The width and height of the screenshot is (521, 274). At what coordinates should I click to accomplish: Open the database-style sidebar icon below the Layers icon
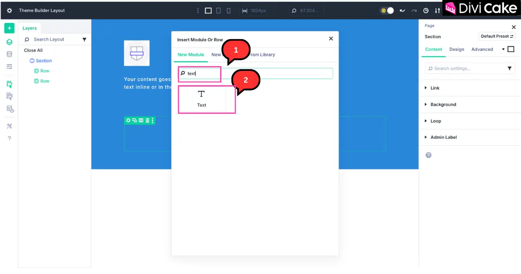click(10, 54)
